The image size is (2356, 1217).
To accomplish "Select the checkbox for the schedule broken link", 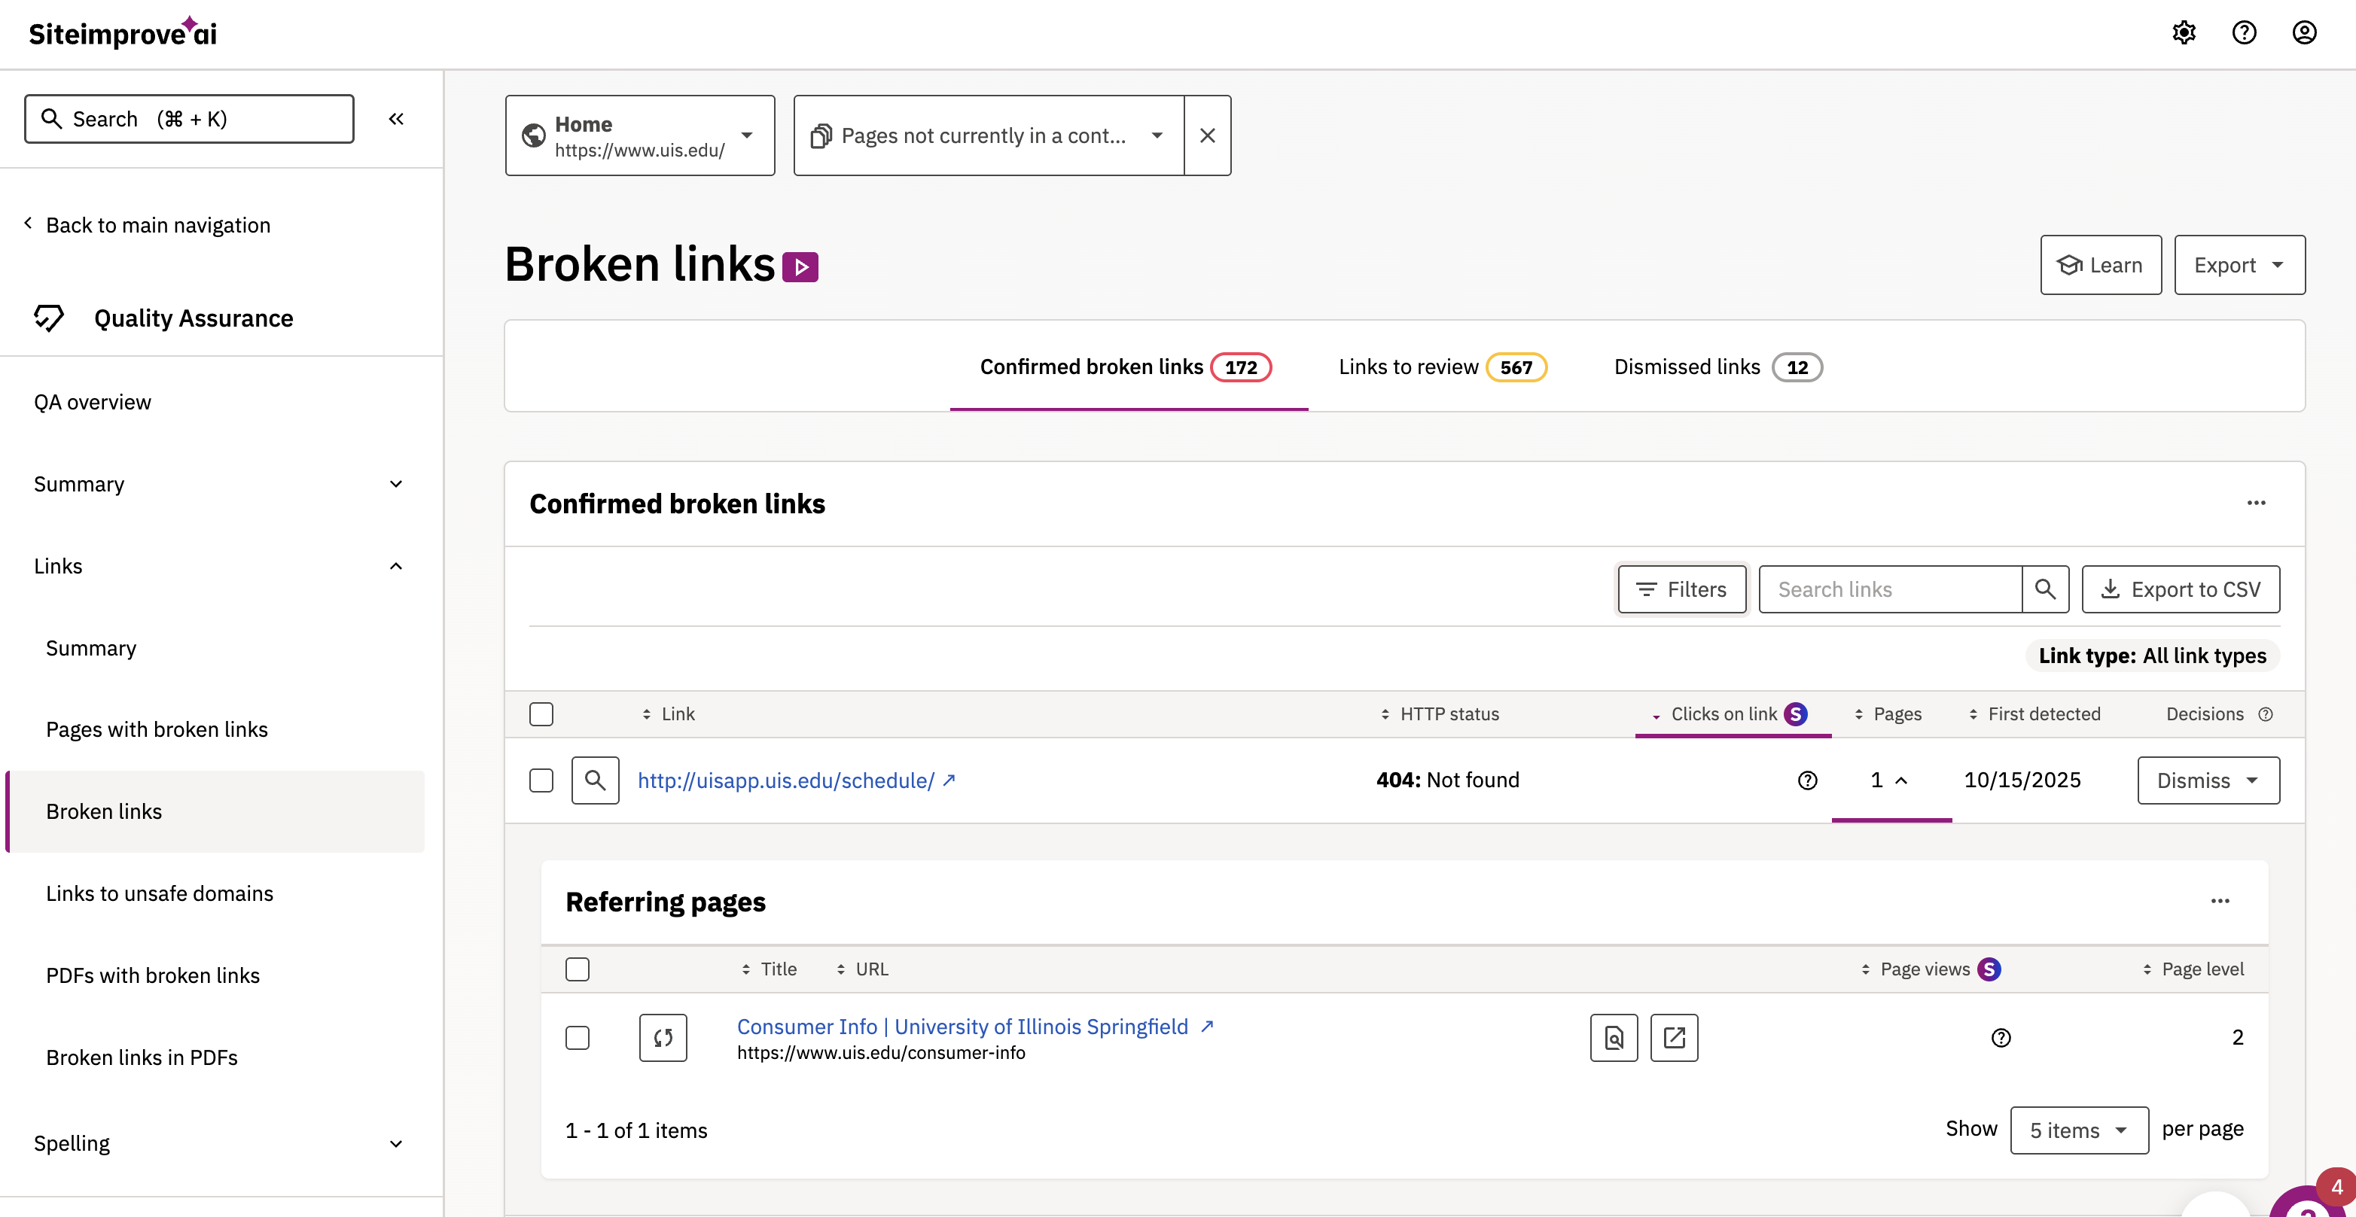I will tap(541, 780).
